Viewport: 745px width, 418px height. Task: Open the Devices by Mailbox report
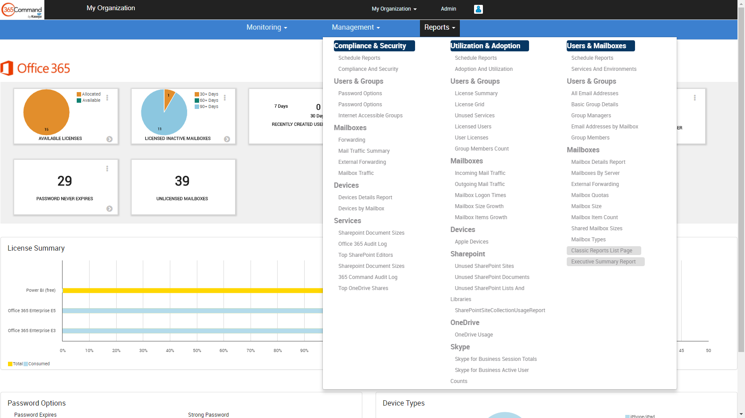click(361, 209)
